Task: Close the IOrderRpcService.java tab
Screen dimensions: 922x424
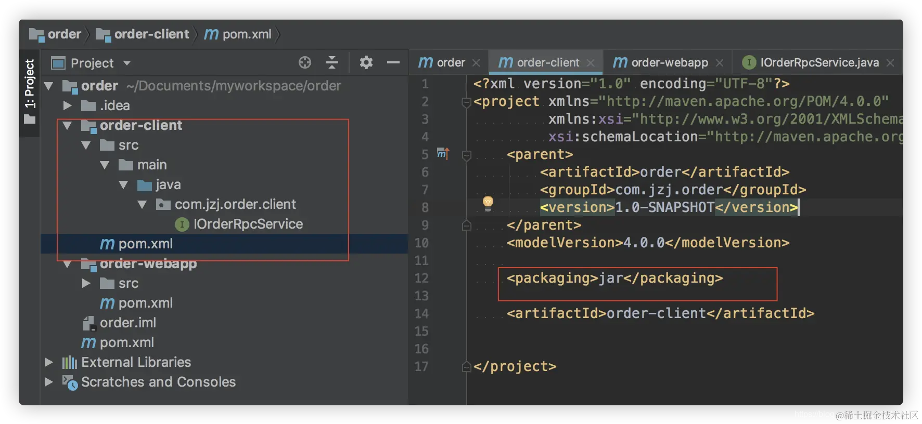Action: (890, 63)
